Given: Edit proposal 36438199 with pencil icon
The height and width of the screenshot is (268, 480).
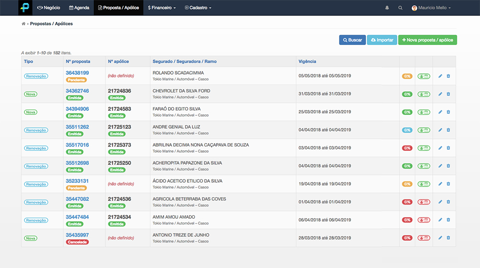Looking at the screenshot, I should (x=440, y=76).
